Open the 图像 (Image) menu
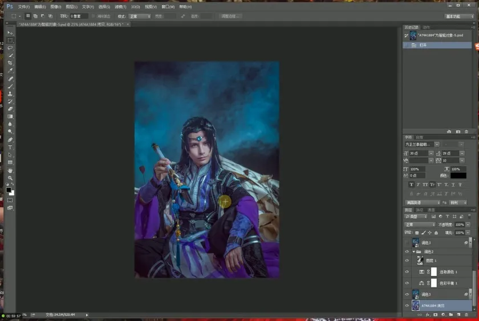Image resolution: width=479 pixels, height=321 pixels. pyautogui.click(x=55, y=7)
